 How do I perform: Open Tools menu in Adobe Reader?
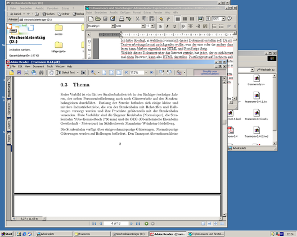(50, 66)
